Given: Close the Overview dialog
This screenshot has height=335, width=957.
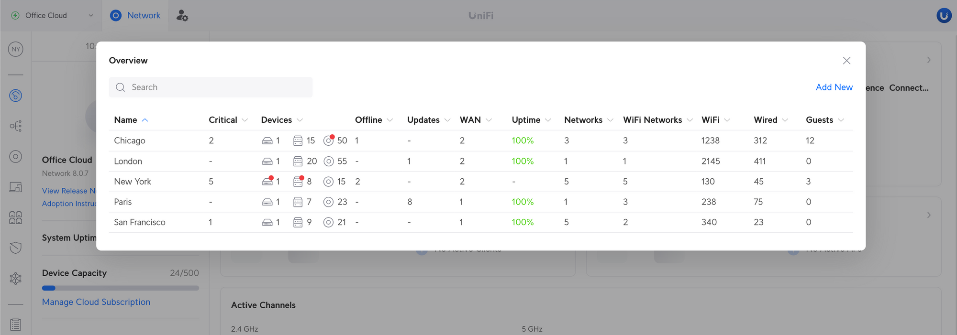Looking at the screenshot, I should pyautogui.click(x=846, y=61).
